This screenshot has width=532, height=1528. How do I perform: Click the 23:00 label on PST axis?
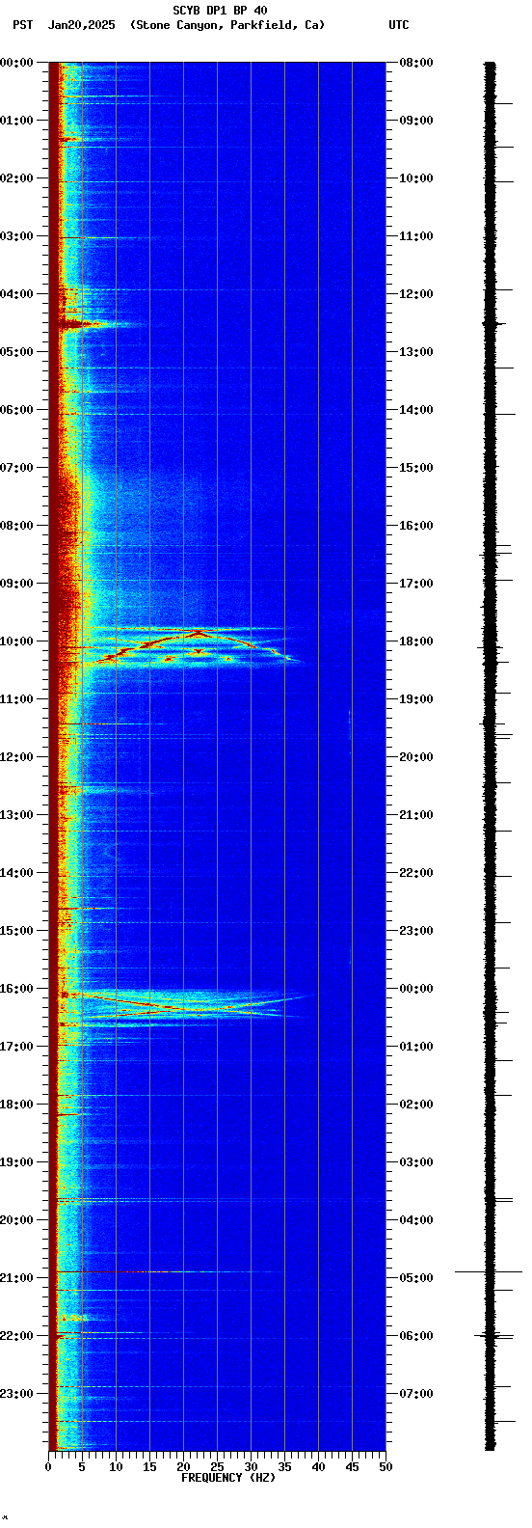16,1394
